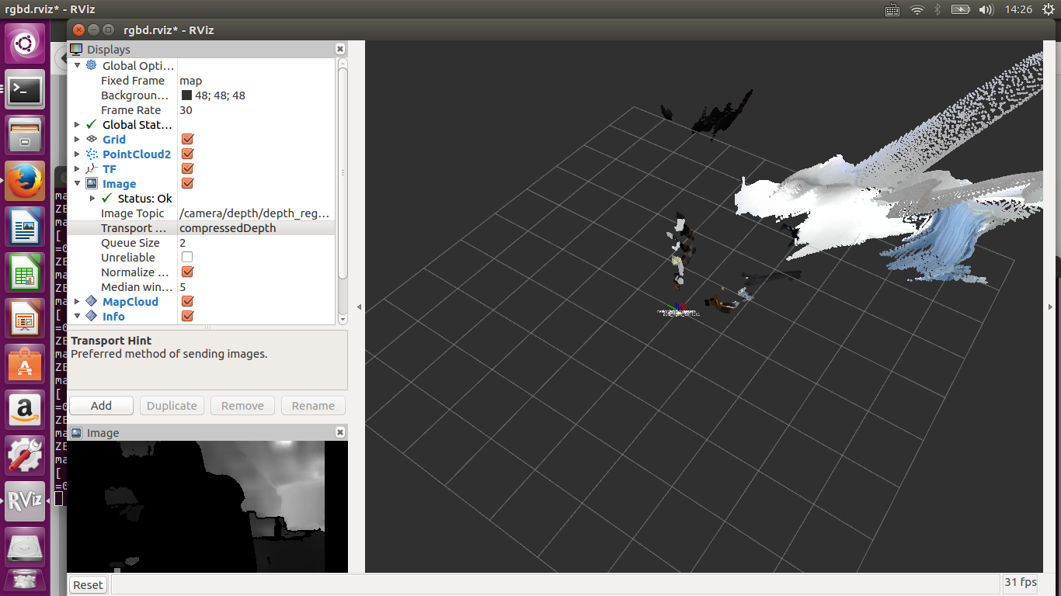
Task: Uncheck the PointCloud2 display
Action: pyautogui.click(x=187, y=154)
